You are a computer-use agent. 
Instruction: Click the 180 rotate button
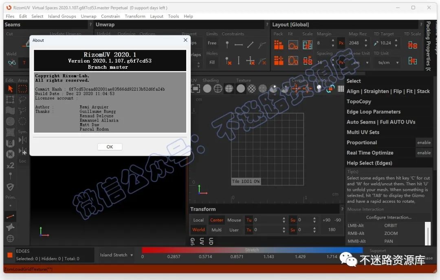click(x=332, y=230)
